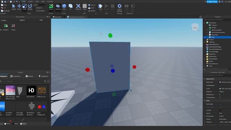Image resolution: width=231 pixels, height=130 pixels.
Task: Click the Copy clipboard button
Action: pyautogui.click(x=4, y=5)
